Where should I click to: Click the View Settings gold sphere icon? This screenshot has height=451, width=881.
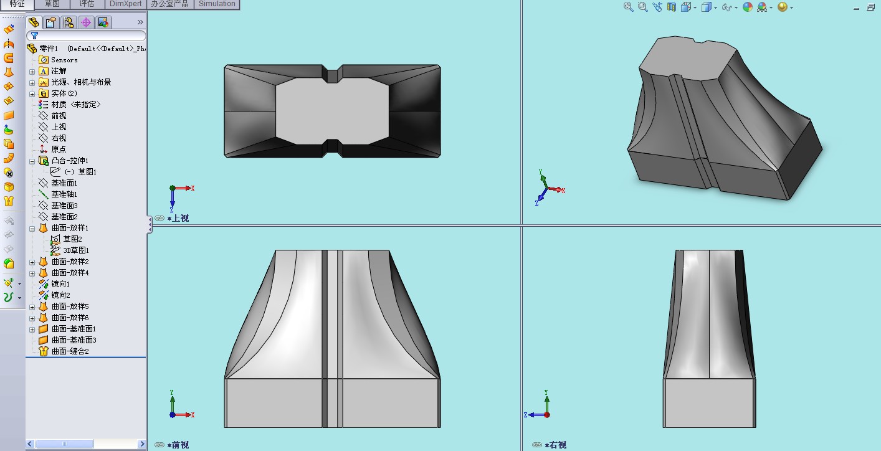783,7
